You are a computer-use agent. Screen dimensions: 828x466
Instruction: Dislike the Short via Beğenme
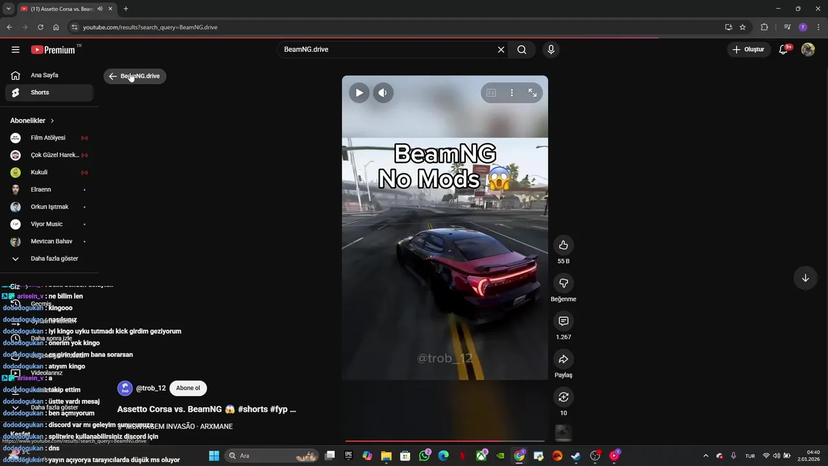(x=563, y=283)
